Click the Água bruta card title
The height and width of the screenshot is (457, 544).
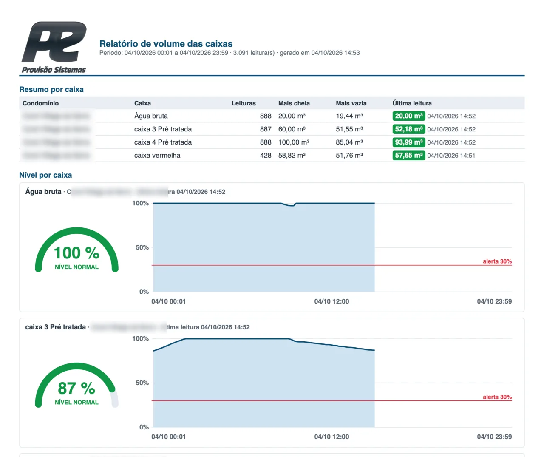point(43,192)
